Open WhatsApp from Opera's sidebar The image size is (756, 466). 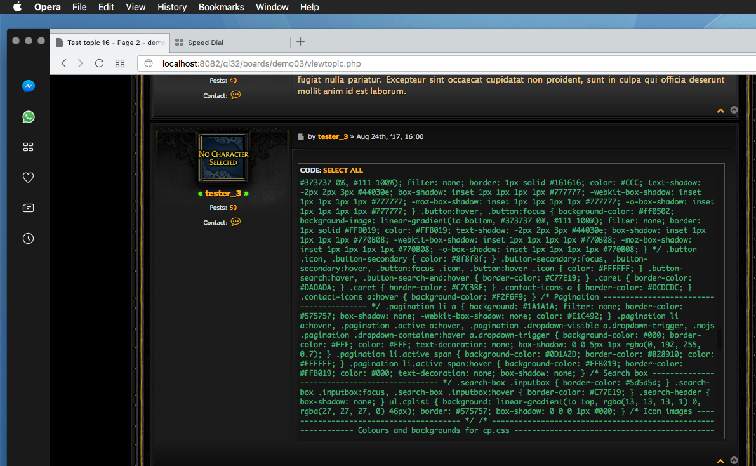[28, 117]
